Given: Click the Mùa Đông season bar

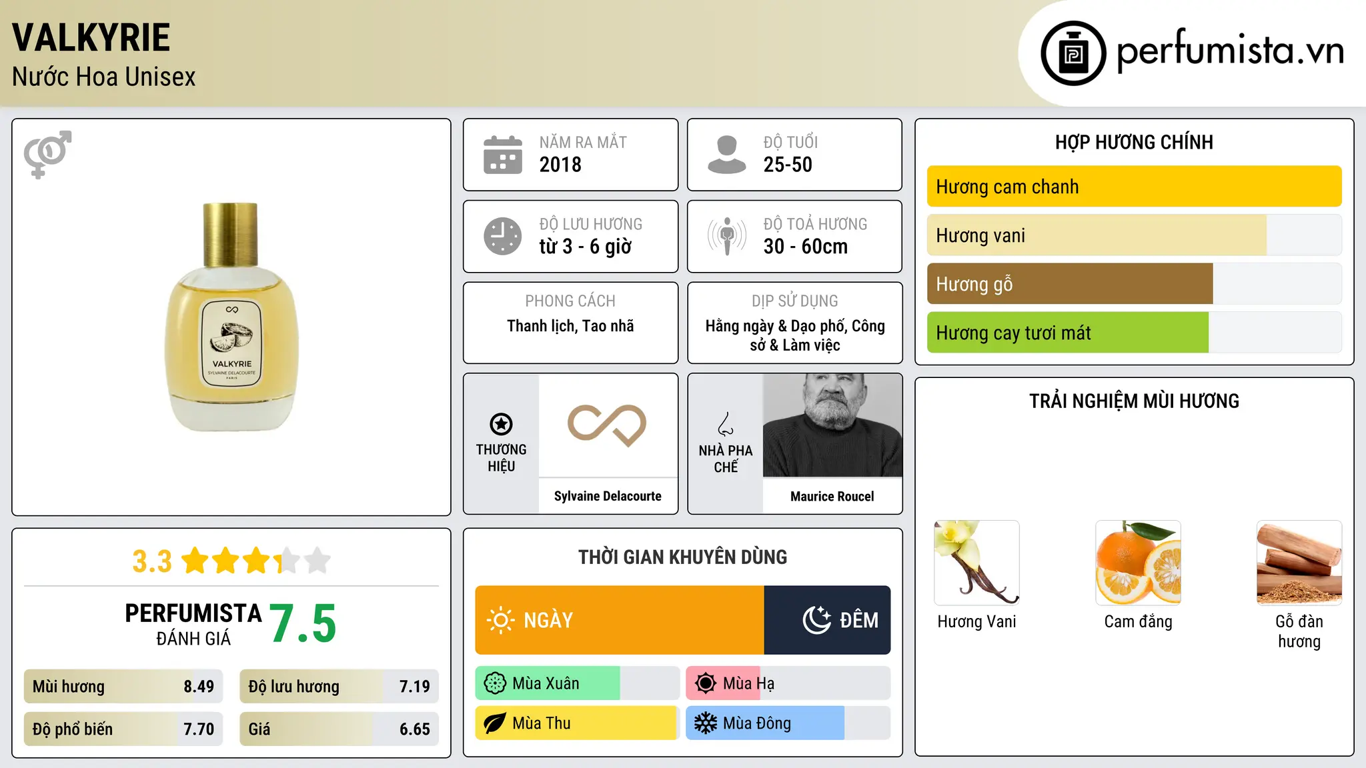Looking at the screenshot, I should tap(788, 723).
